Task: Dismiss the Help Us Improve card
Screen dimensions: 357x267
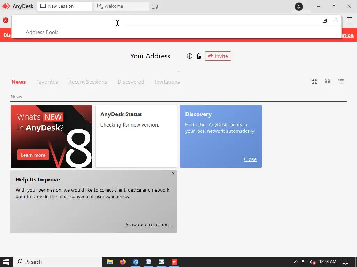Action: pos(174,174)
